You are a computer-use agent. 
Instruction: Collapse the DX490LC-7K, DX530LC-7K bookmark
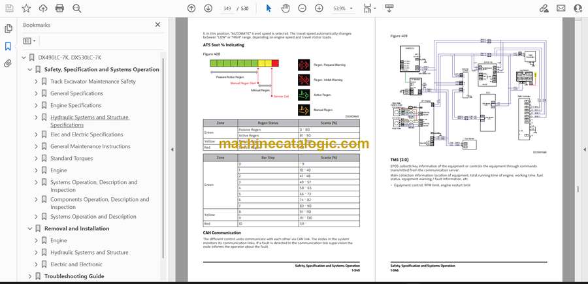coord(24,57)
